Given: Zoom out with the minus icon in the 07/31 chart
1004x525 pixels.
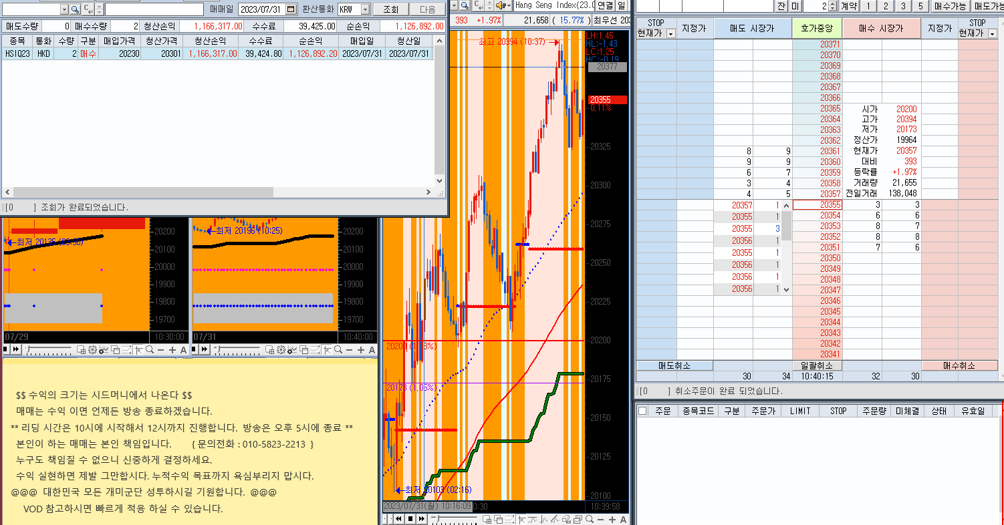Looking at the screenshot, I should (x=349, y=349).
